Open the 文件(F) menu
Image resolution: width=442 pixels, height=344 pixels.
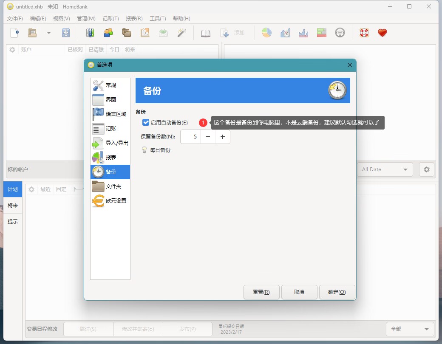(14, 19)
